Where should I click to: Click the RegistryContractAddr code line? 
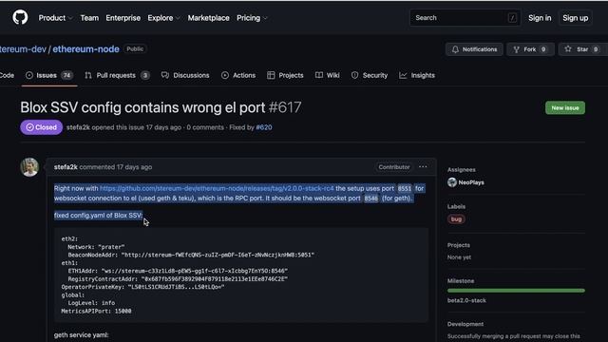pos(178,279)
